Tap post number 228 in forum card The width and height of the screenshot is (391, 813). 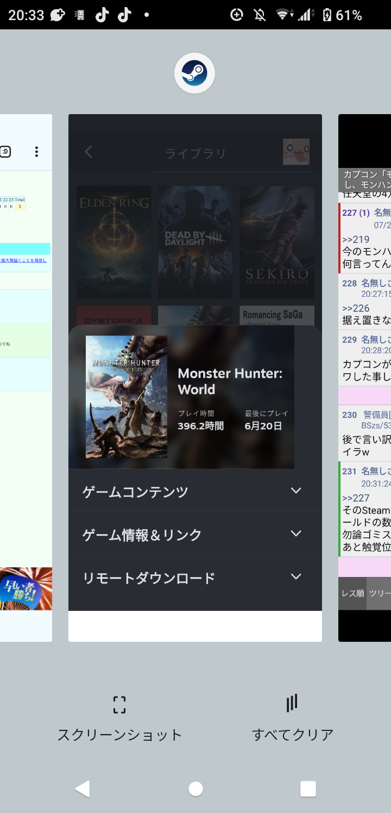(x=349, y=283)
